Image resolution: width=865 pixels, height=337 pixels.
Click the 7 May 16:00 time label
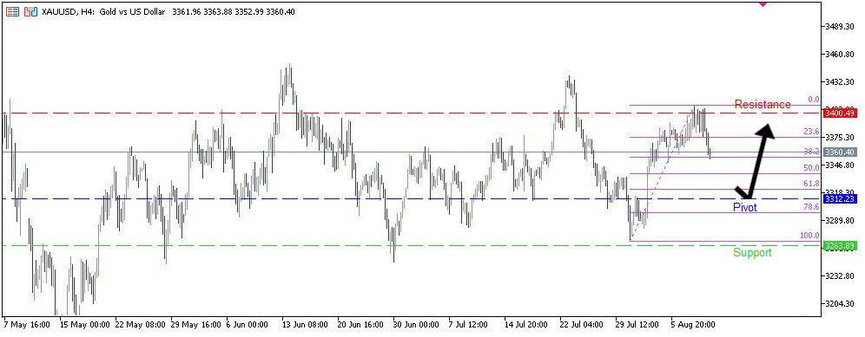pyautogui.click(x=26, y=326)
